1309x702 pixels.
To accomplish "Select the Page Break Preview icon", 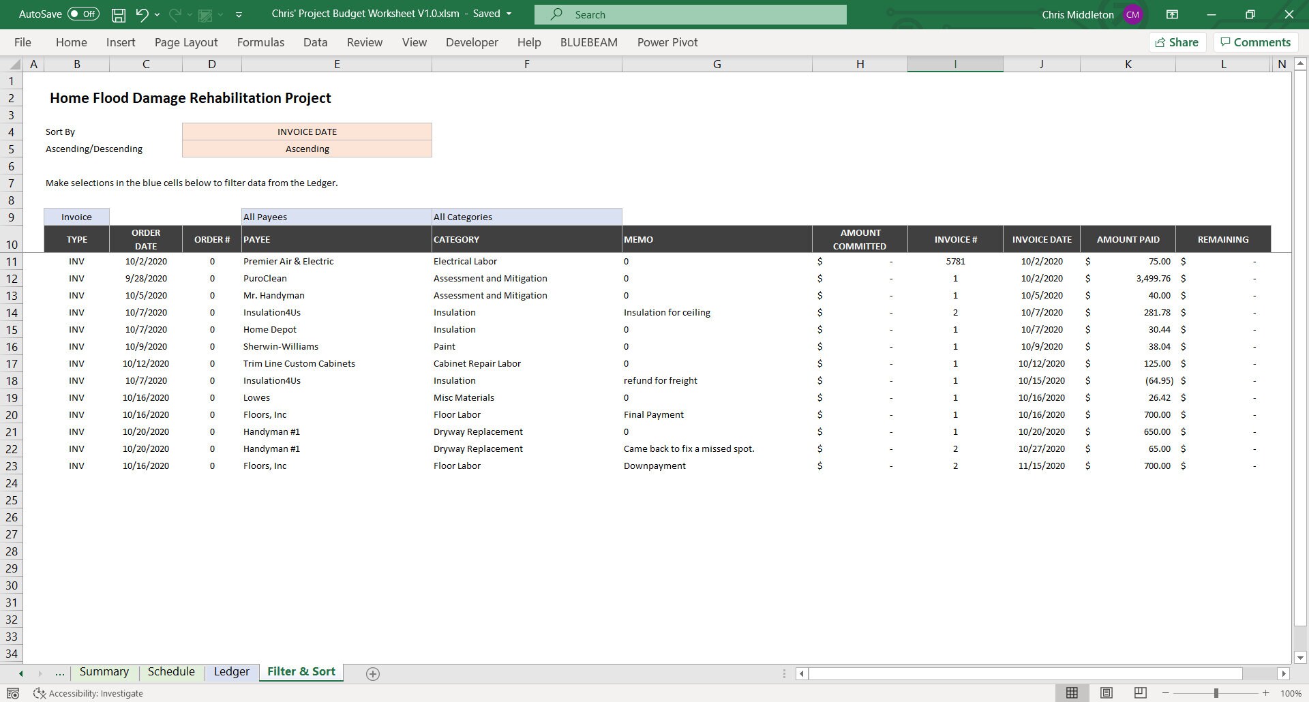I will click(x=1139, y=692).
